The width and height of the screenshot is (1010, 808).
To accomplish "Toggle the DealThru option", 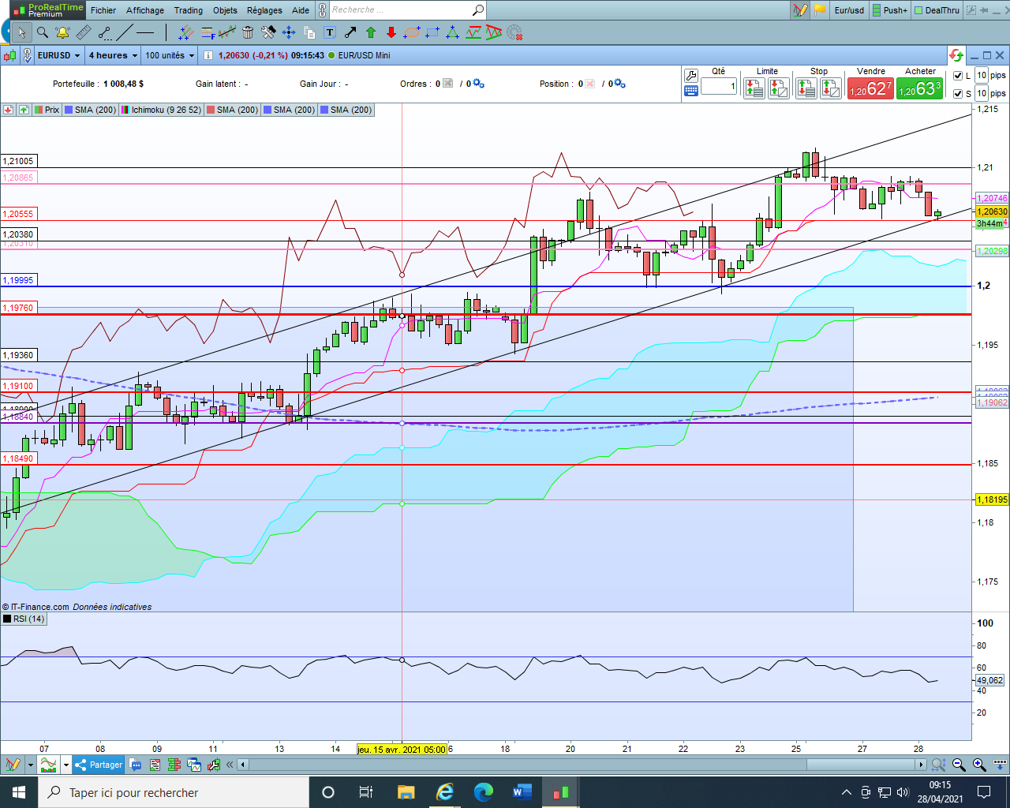I will coord(937,10).
